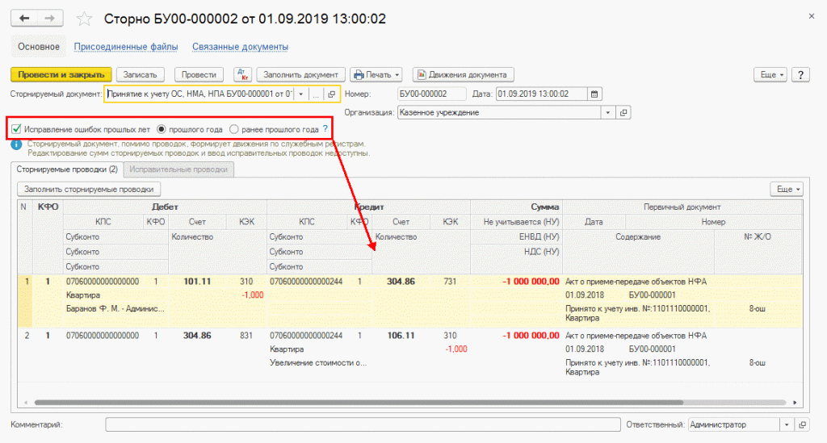Viewport: 827px width, 443px height.
Task: Click Заполнить сторнируемые проводки button
Action: (x=89, y=189)
